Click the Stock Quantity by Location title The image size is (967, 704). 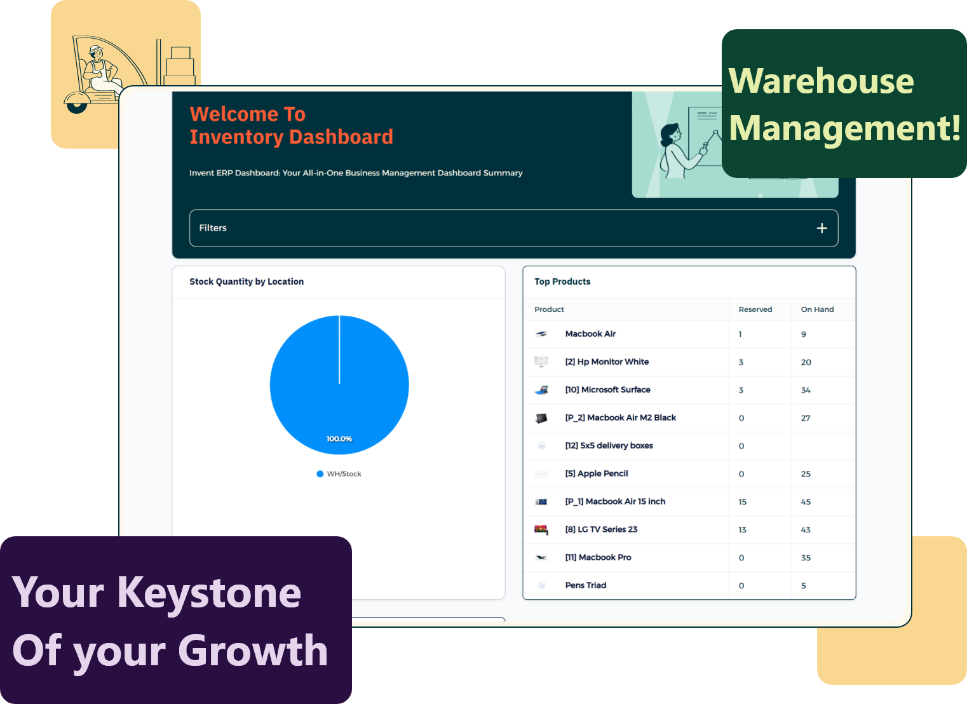(247, 281)
